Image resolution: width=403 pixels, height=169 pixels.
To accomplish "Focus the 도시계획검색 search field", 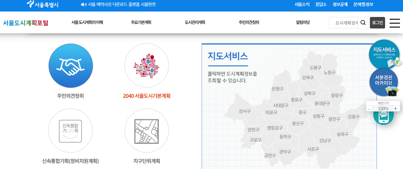I will coord(344,23).
